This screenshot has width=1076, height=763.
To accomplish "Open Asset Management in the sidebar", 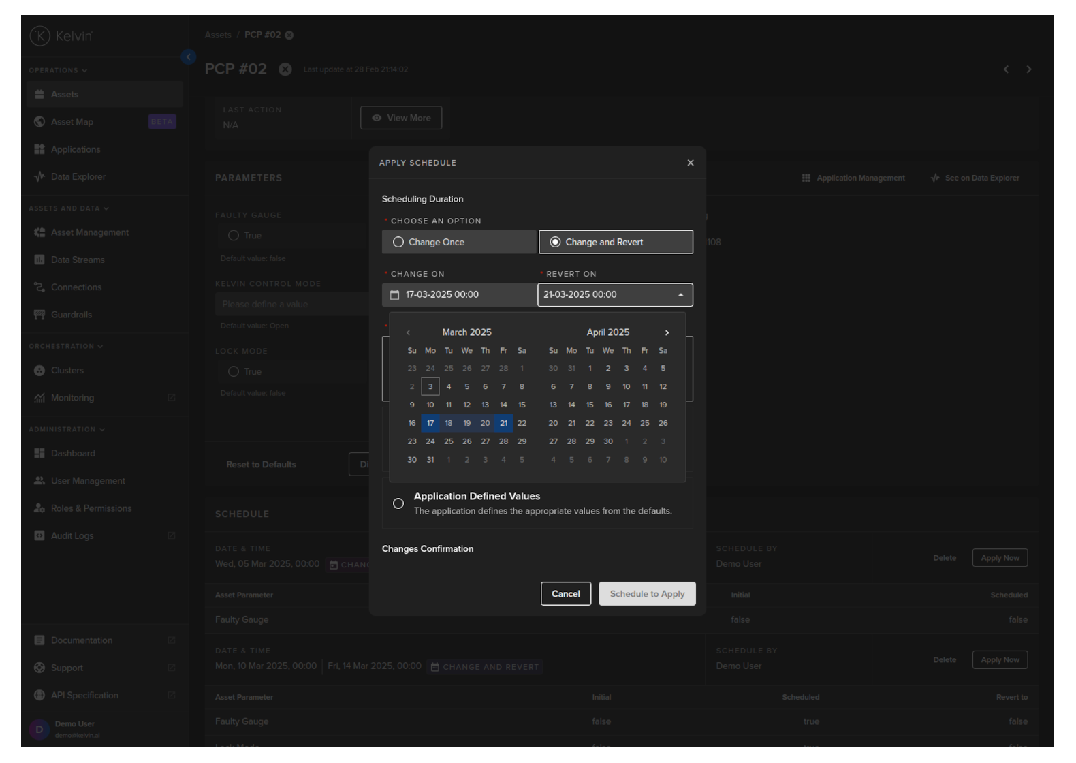I will click(89, 232).
